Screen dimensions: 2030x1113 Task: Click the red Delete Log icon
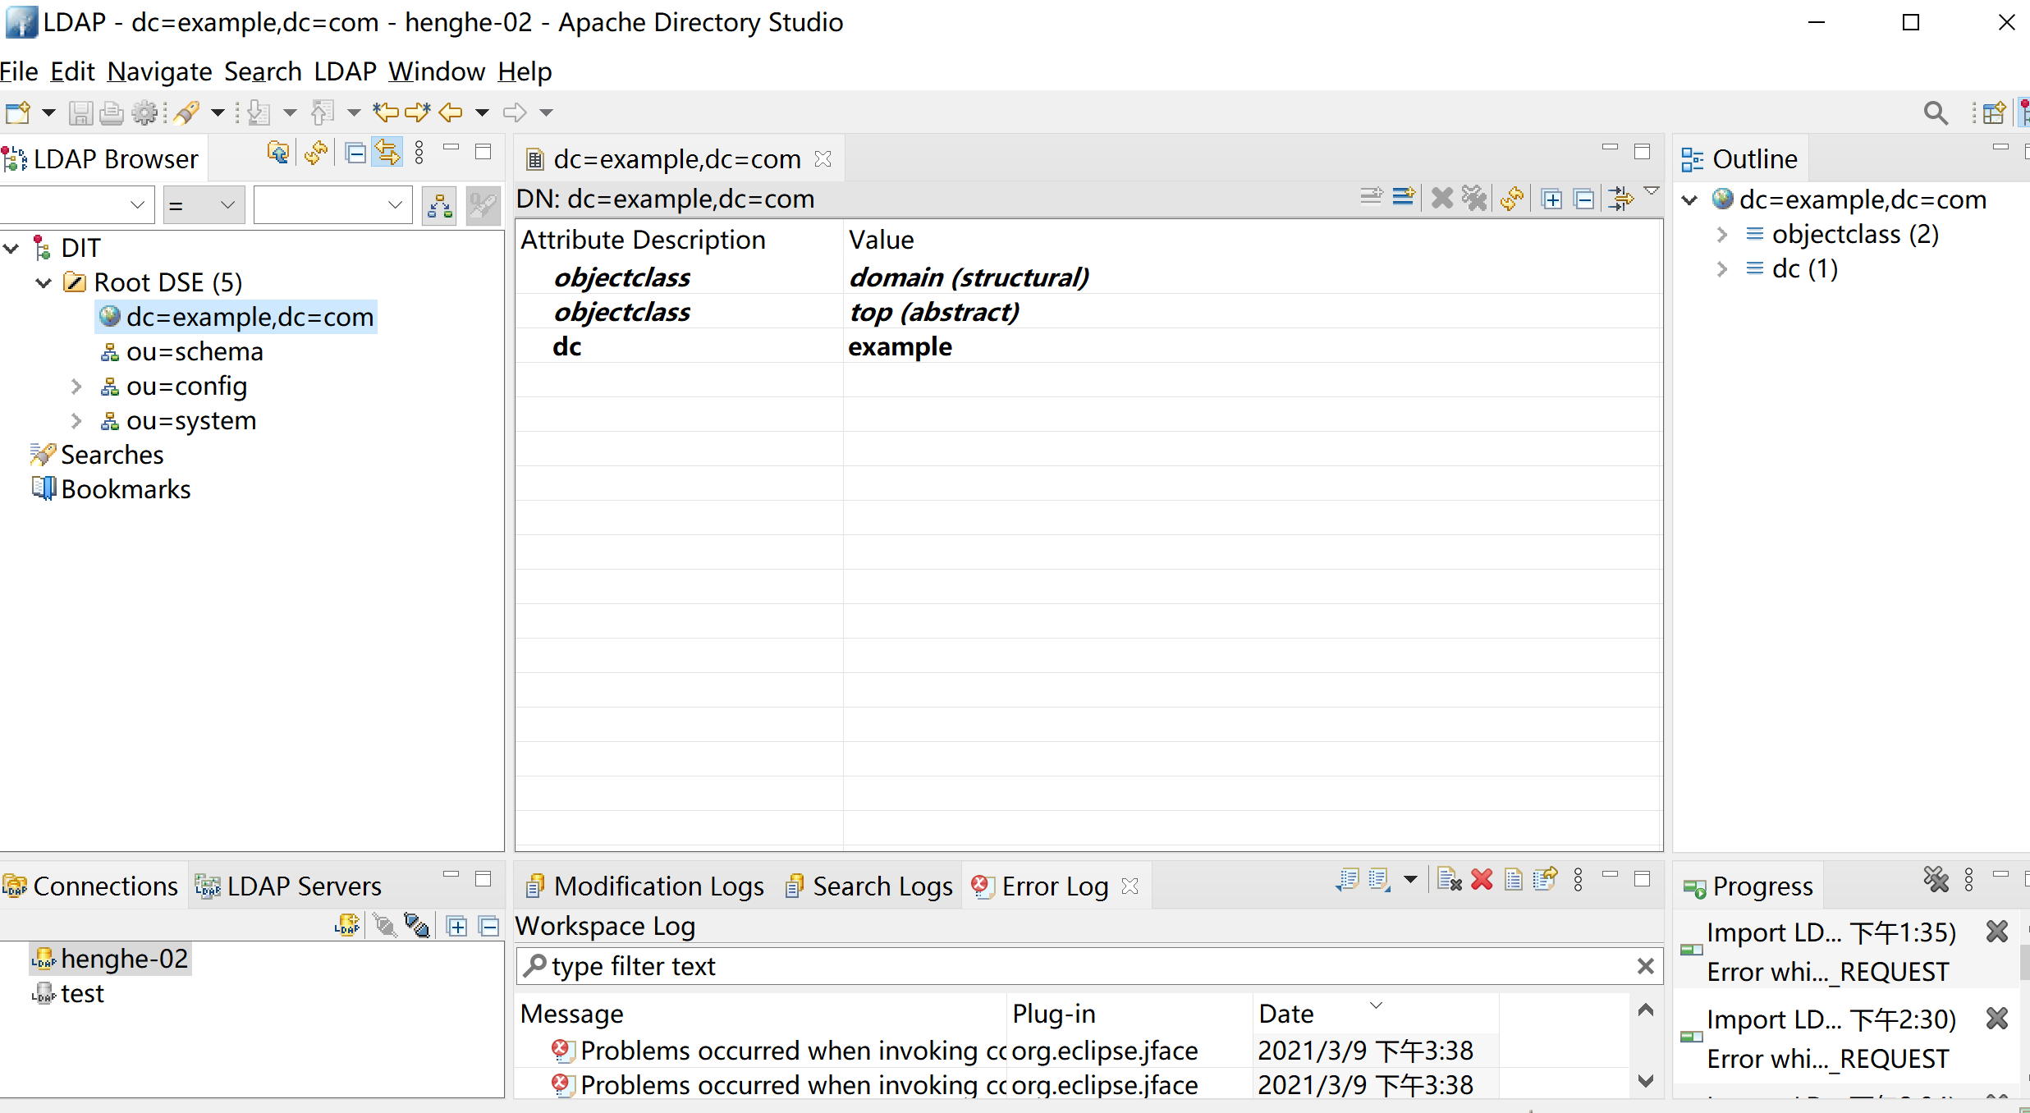(1482, 881)
